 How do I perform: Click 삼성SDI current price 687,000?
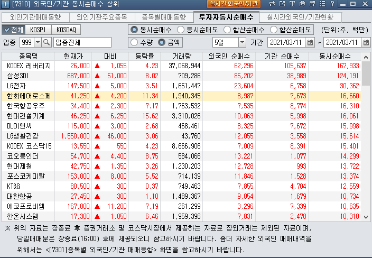(x=78, y=76)
